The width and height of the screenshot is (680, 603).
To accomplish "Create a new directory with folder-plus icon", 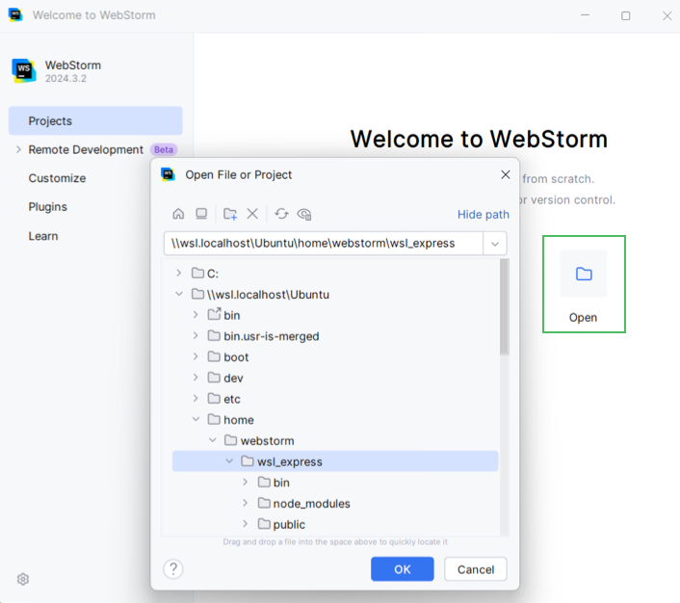I will click(x=230, y=214).
